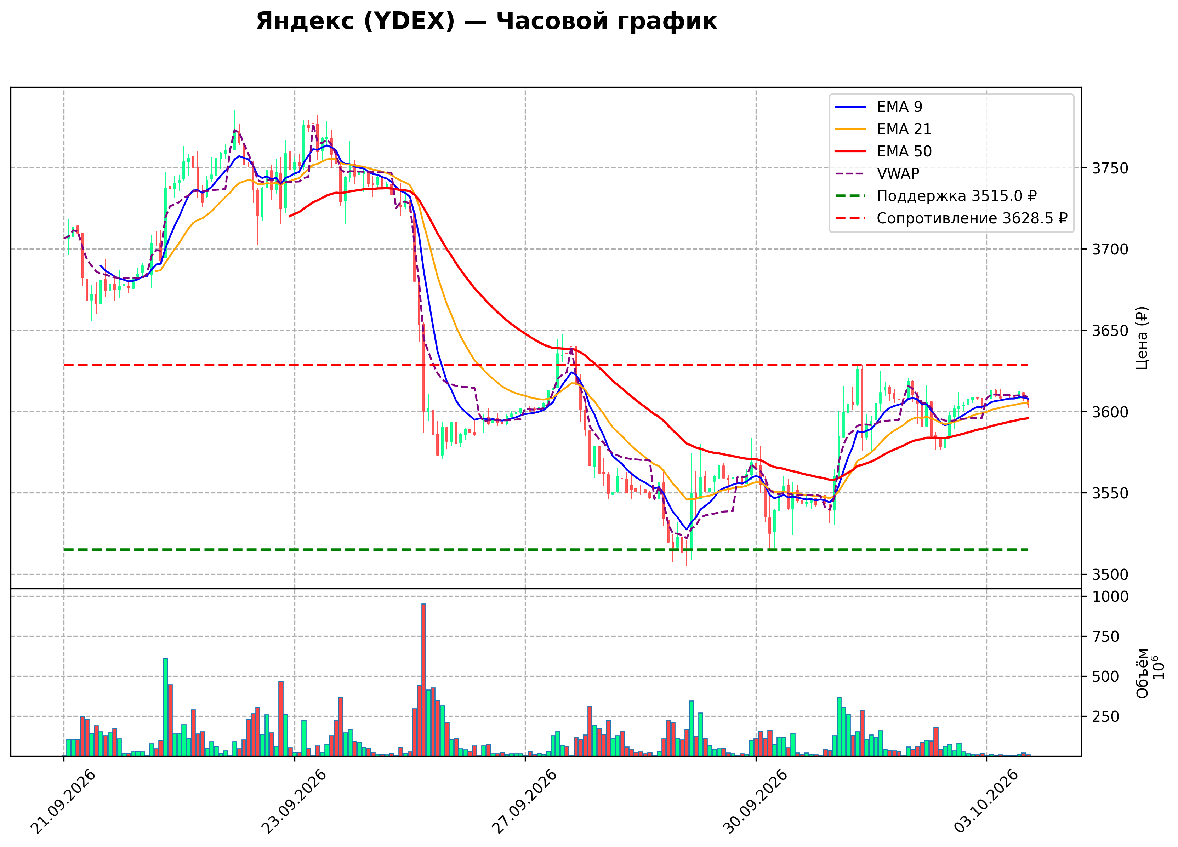1178x847 pixels.
Task: Click the tallest red volume bar near 950
Action: point(424,680)
